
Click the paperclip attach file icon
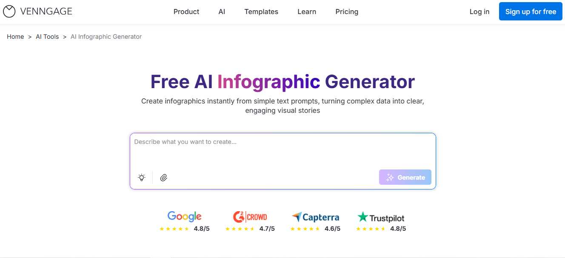pos(163,178)
